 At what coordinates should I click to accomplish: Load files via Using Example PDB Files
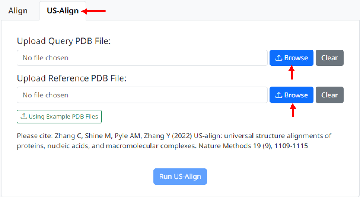pyautogui.click(x=59, y=117)
